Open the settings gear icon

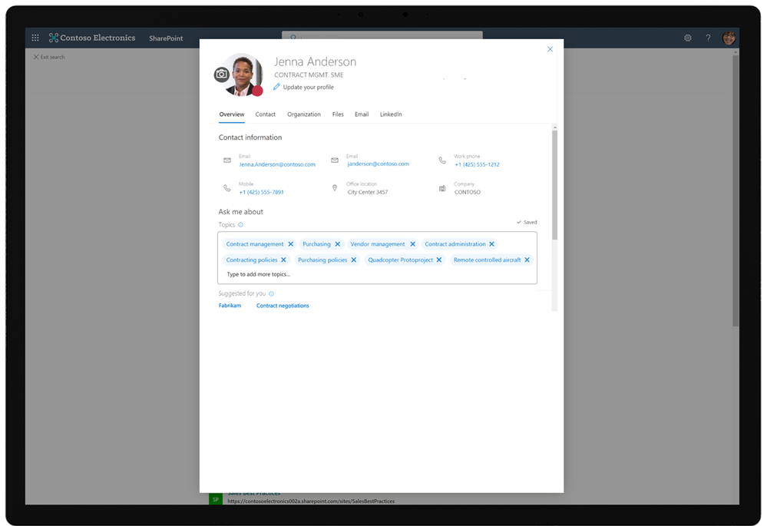tap(688, 38)
